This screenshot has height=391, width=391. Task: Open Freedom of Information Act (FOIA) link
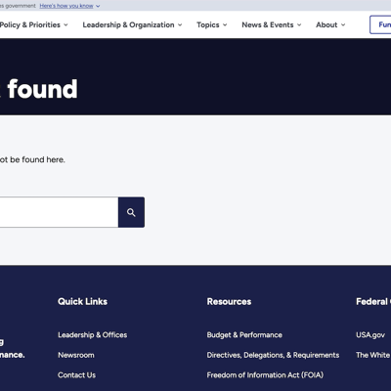pos(265,375)
